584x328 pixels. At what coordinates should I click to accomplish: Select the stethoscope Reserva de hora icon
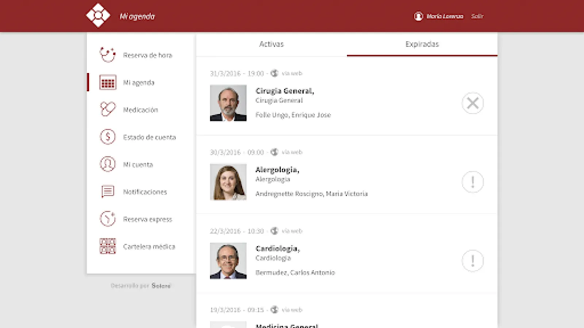108,55
